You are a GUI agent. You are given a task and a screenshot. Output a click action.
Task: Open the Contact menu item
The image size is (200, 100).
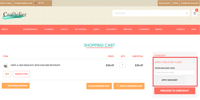tap(180, 29)
